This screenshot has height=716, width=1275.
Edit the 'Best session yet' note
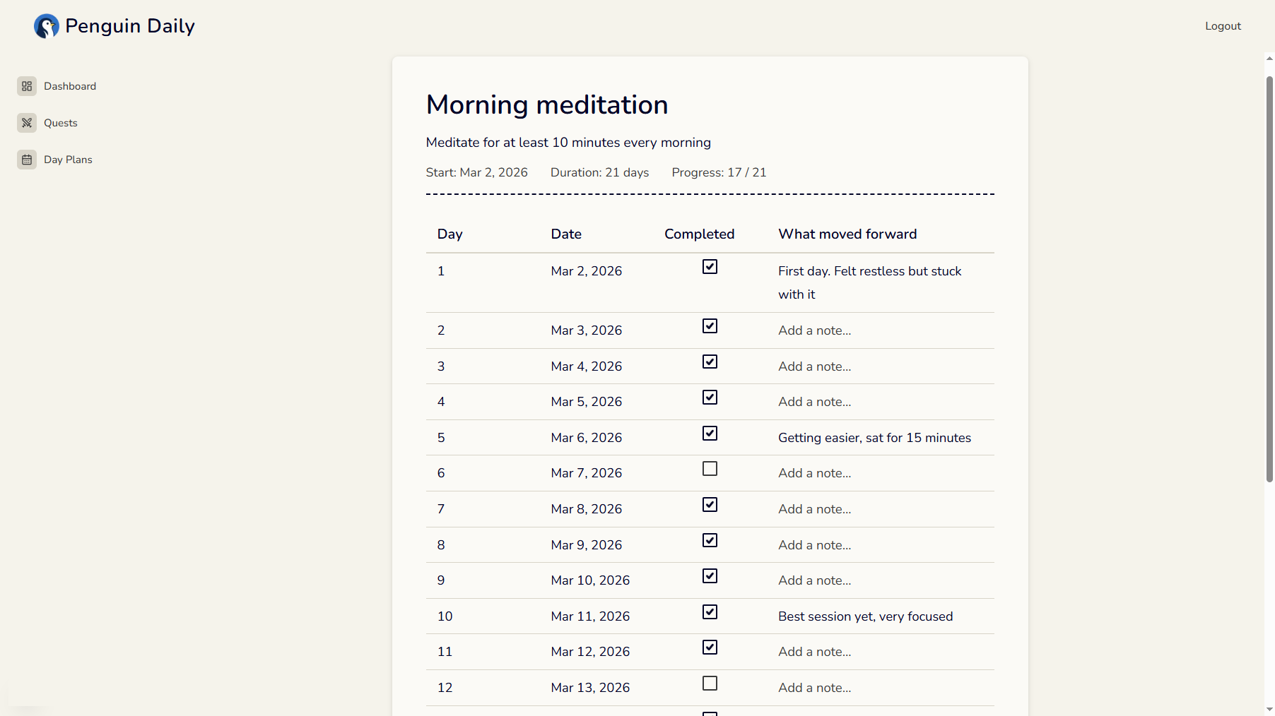tap(865, 616)
